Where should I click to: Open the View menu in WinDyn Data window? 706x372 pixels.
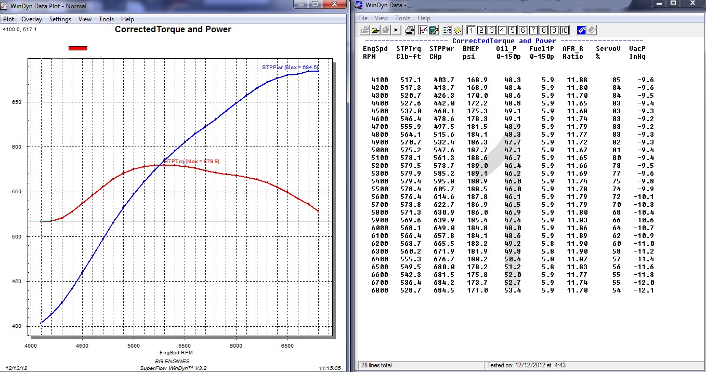(x=381, y=18)
